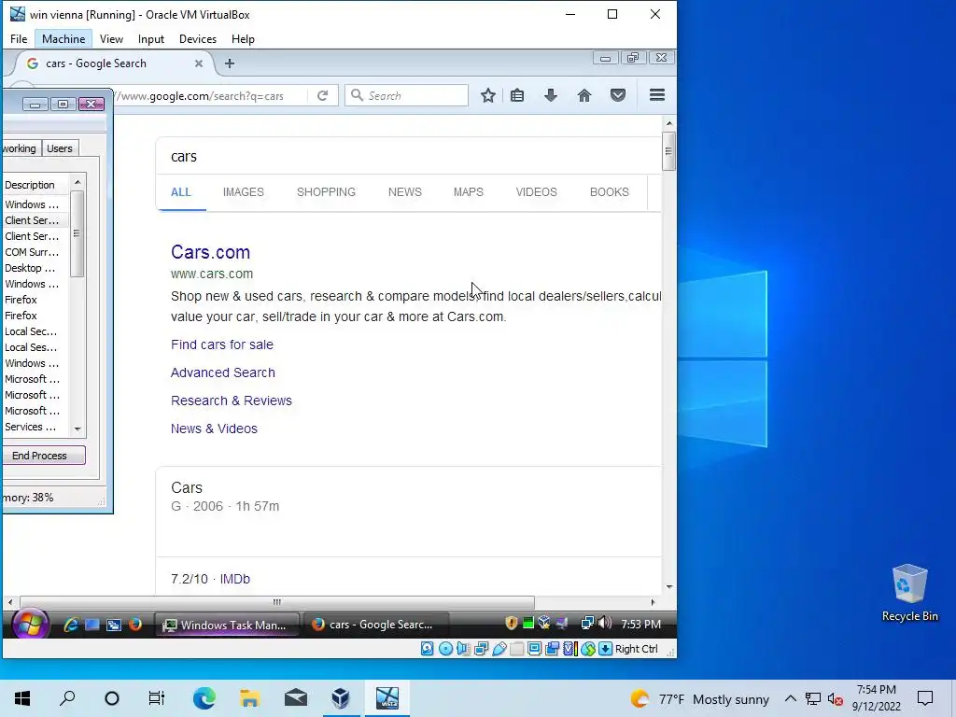Switch to the MAPS search tab

(469, 192)
